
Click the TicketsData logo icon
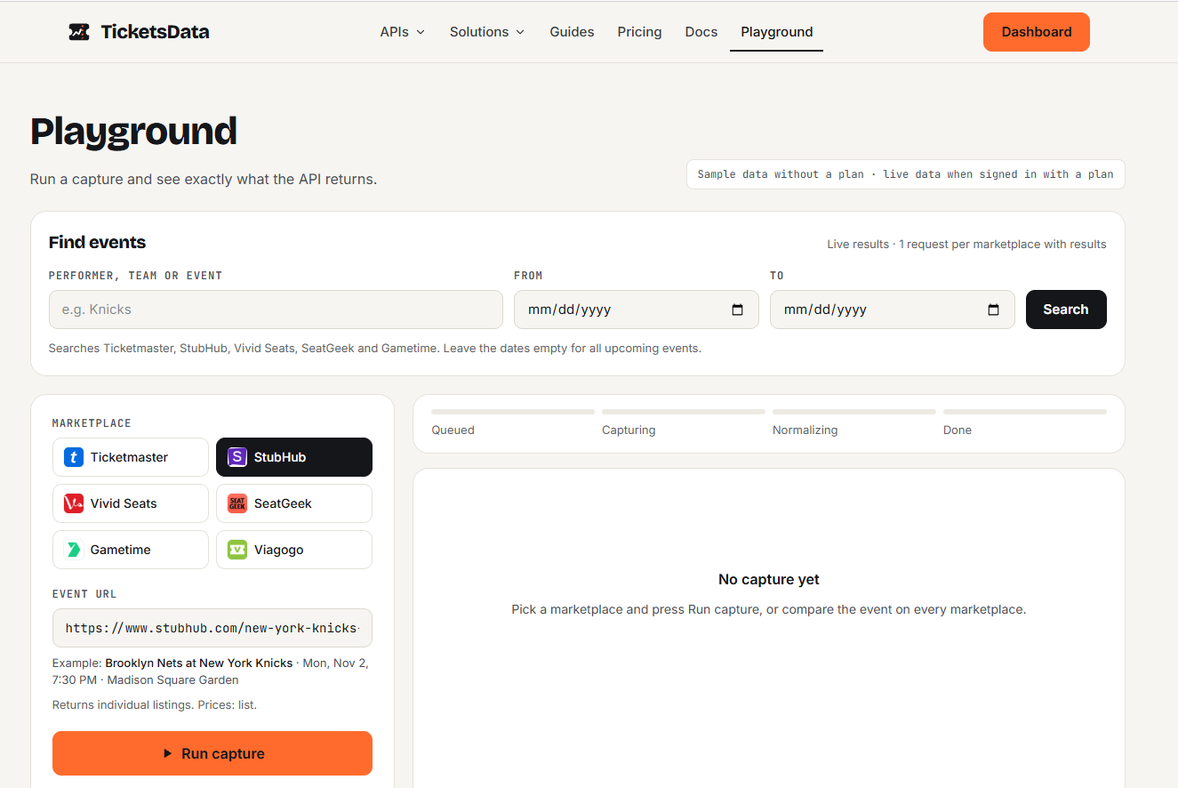(79, 32)
